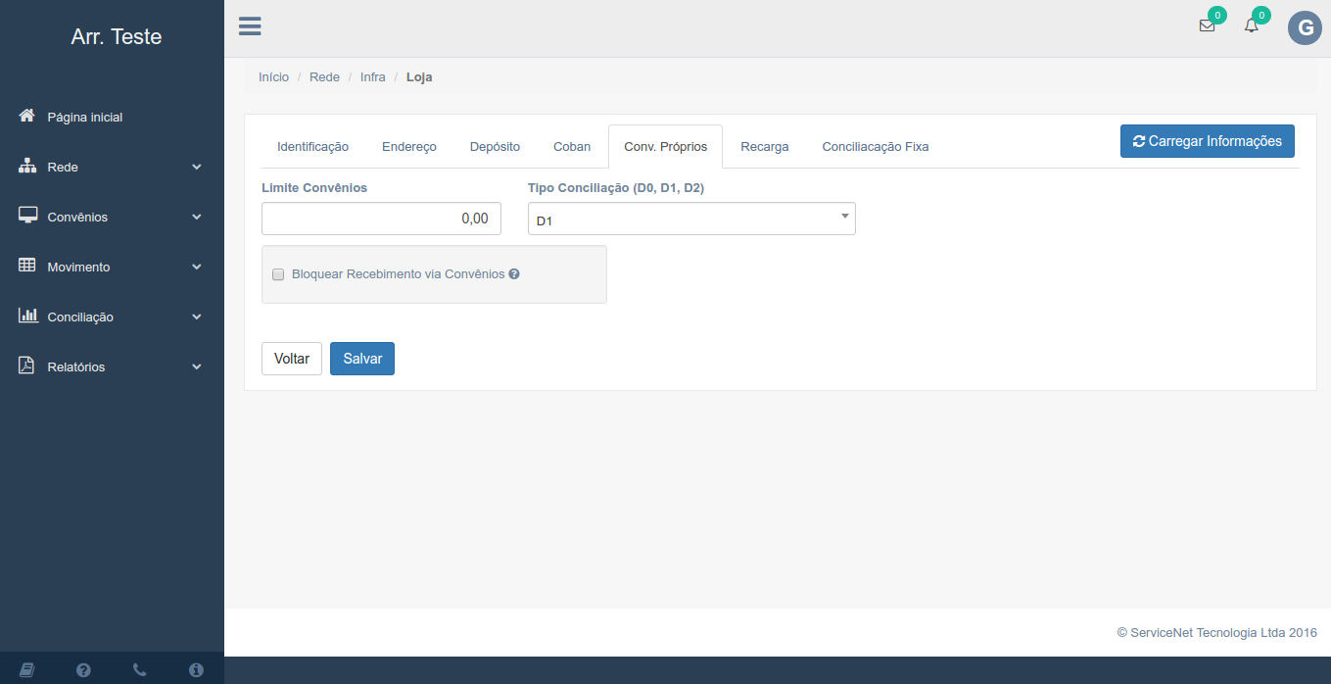
Task: Enable Bloquear Recebimento via Convênios checkbox
Action: (278, 274)
